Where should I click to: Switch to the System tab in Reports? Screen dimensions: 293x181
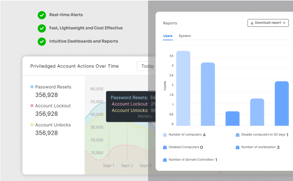point(185,36)
